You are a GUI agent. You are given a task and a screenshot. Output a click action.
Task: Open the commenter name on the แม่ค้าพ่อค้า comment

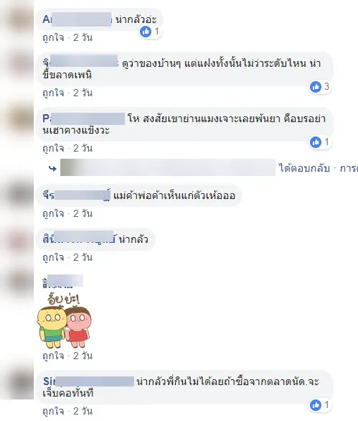pos(77,195)
